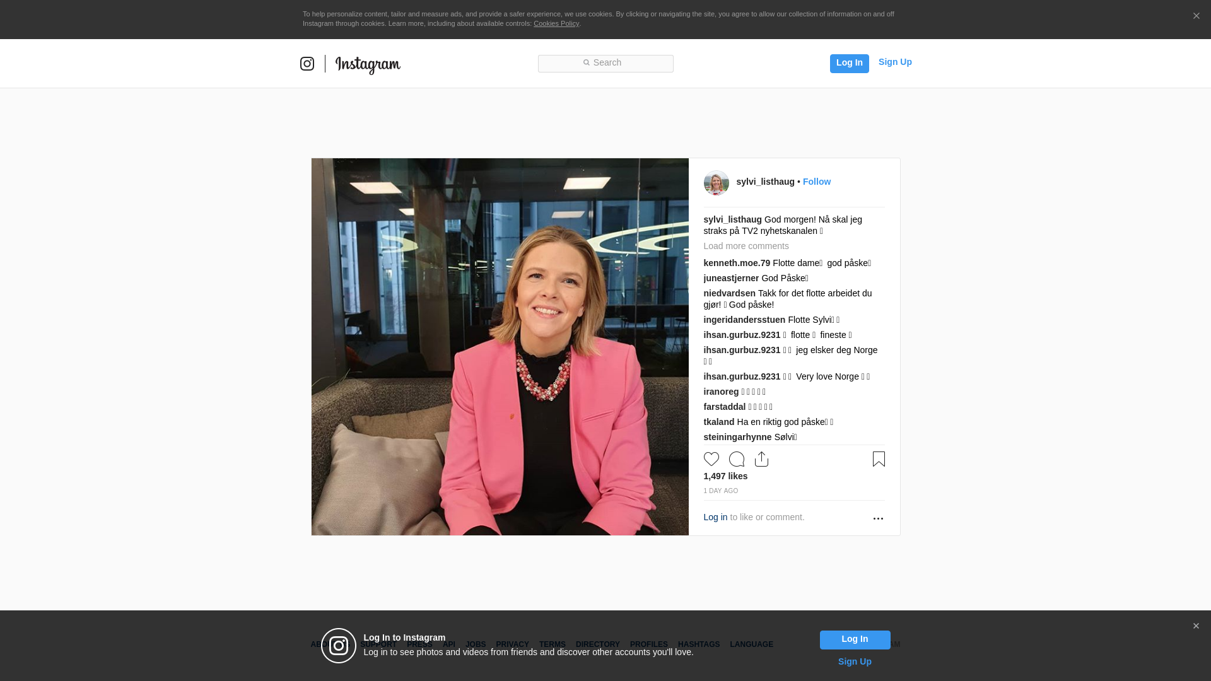Click sylvi_listhaug username in the caption
Viewport: 1211px width, 681px height.
(732, 219)
